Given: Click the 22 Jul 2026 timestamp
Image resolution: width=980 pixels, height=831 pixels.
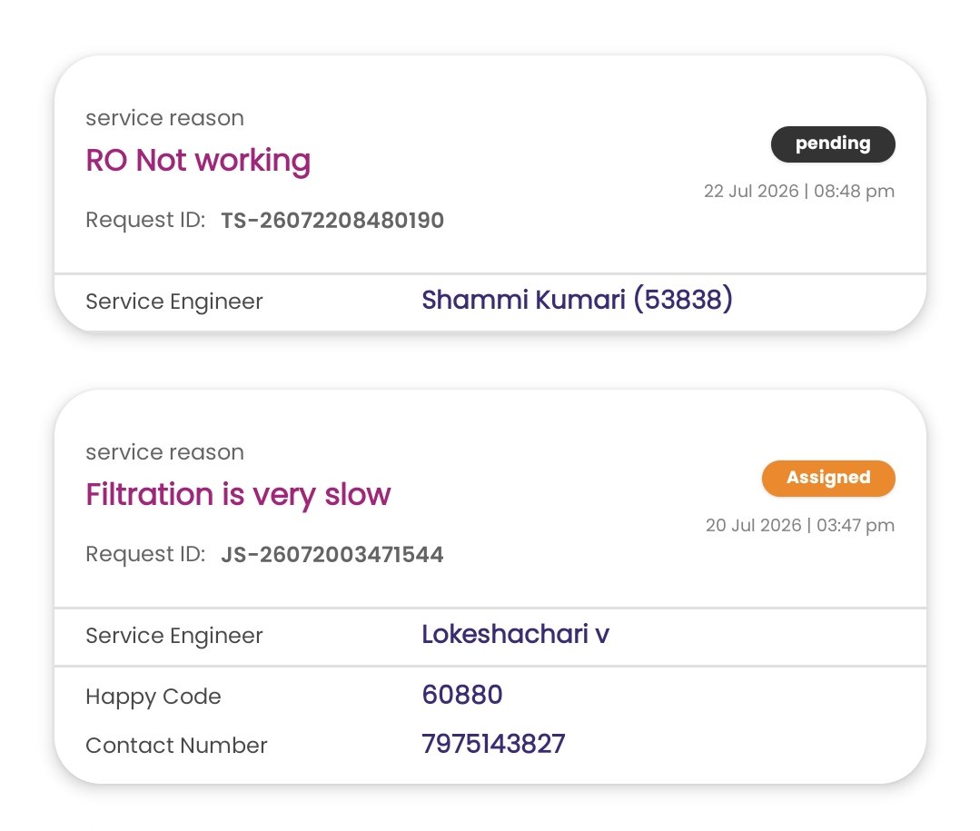Looking at the screenshot, I should coord(799,192).
